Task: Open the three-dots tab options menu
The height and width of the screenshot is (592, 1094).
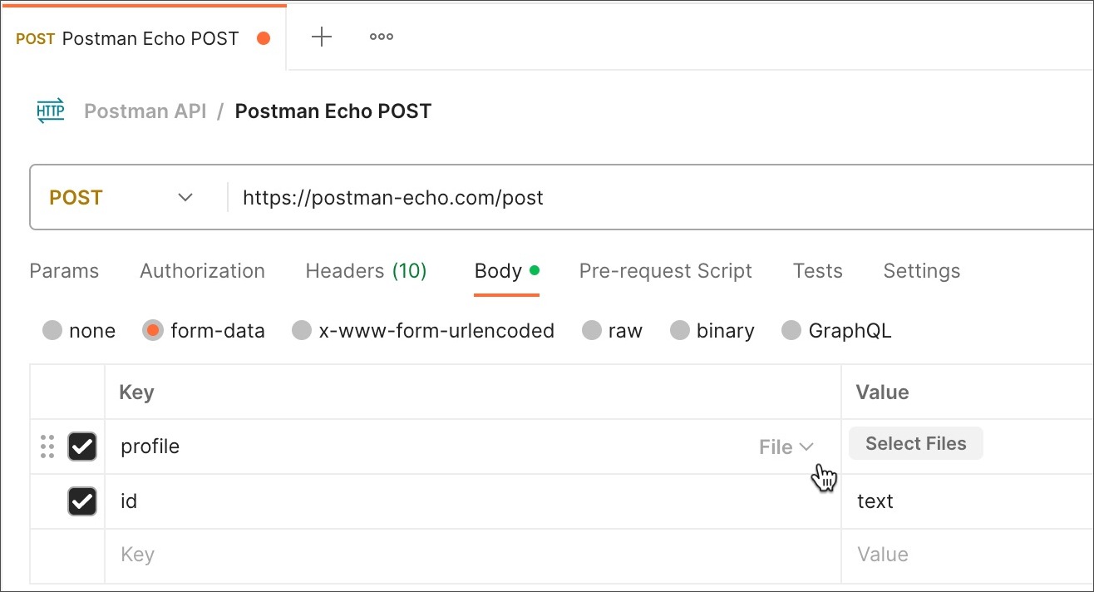Action: coord(382,37)
